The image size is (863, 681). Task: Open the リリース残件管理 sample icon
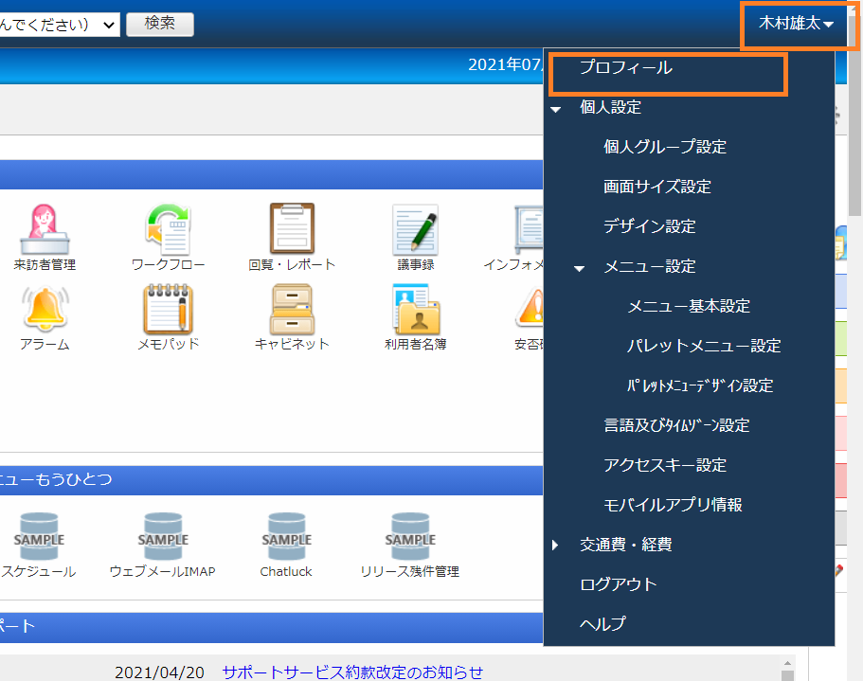410,536
